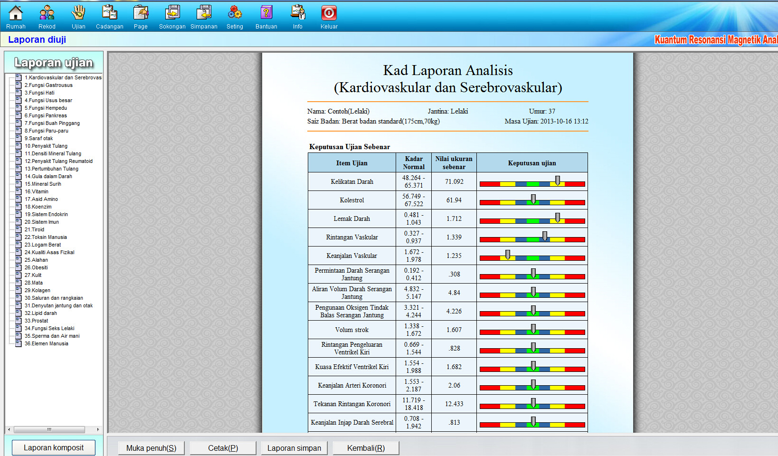The image size is (778, 456).
Task: Click Laporan simpan button
Action: [x=294, y=448]
